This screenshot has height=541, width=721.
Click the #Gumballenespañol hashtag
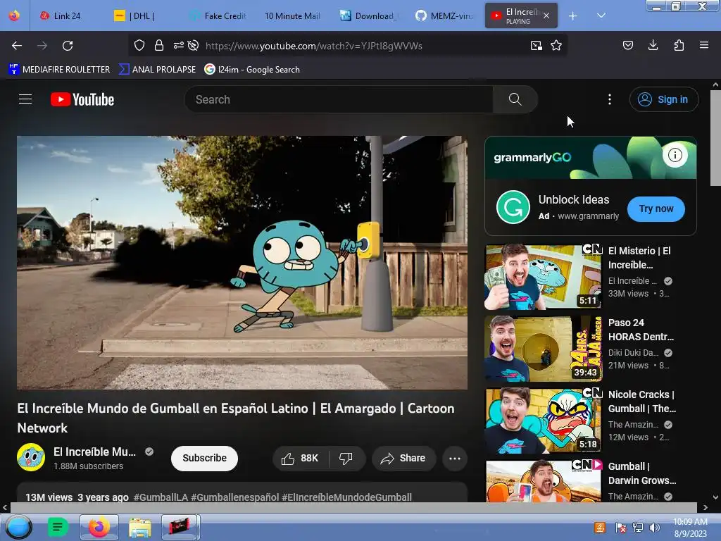(x=234, y=497)
